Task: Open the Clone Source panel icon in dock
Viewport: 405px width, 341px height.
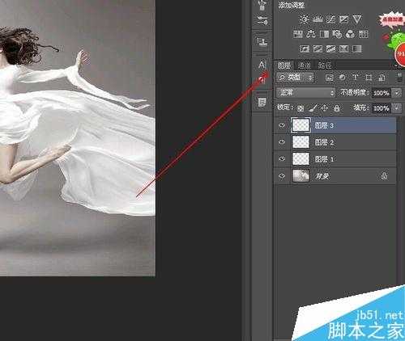Action: click(x=262, y=42)
